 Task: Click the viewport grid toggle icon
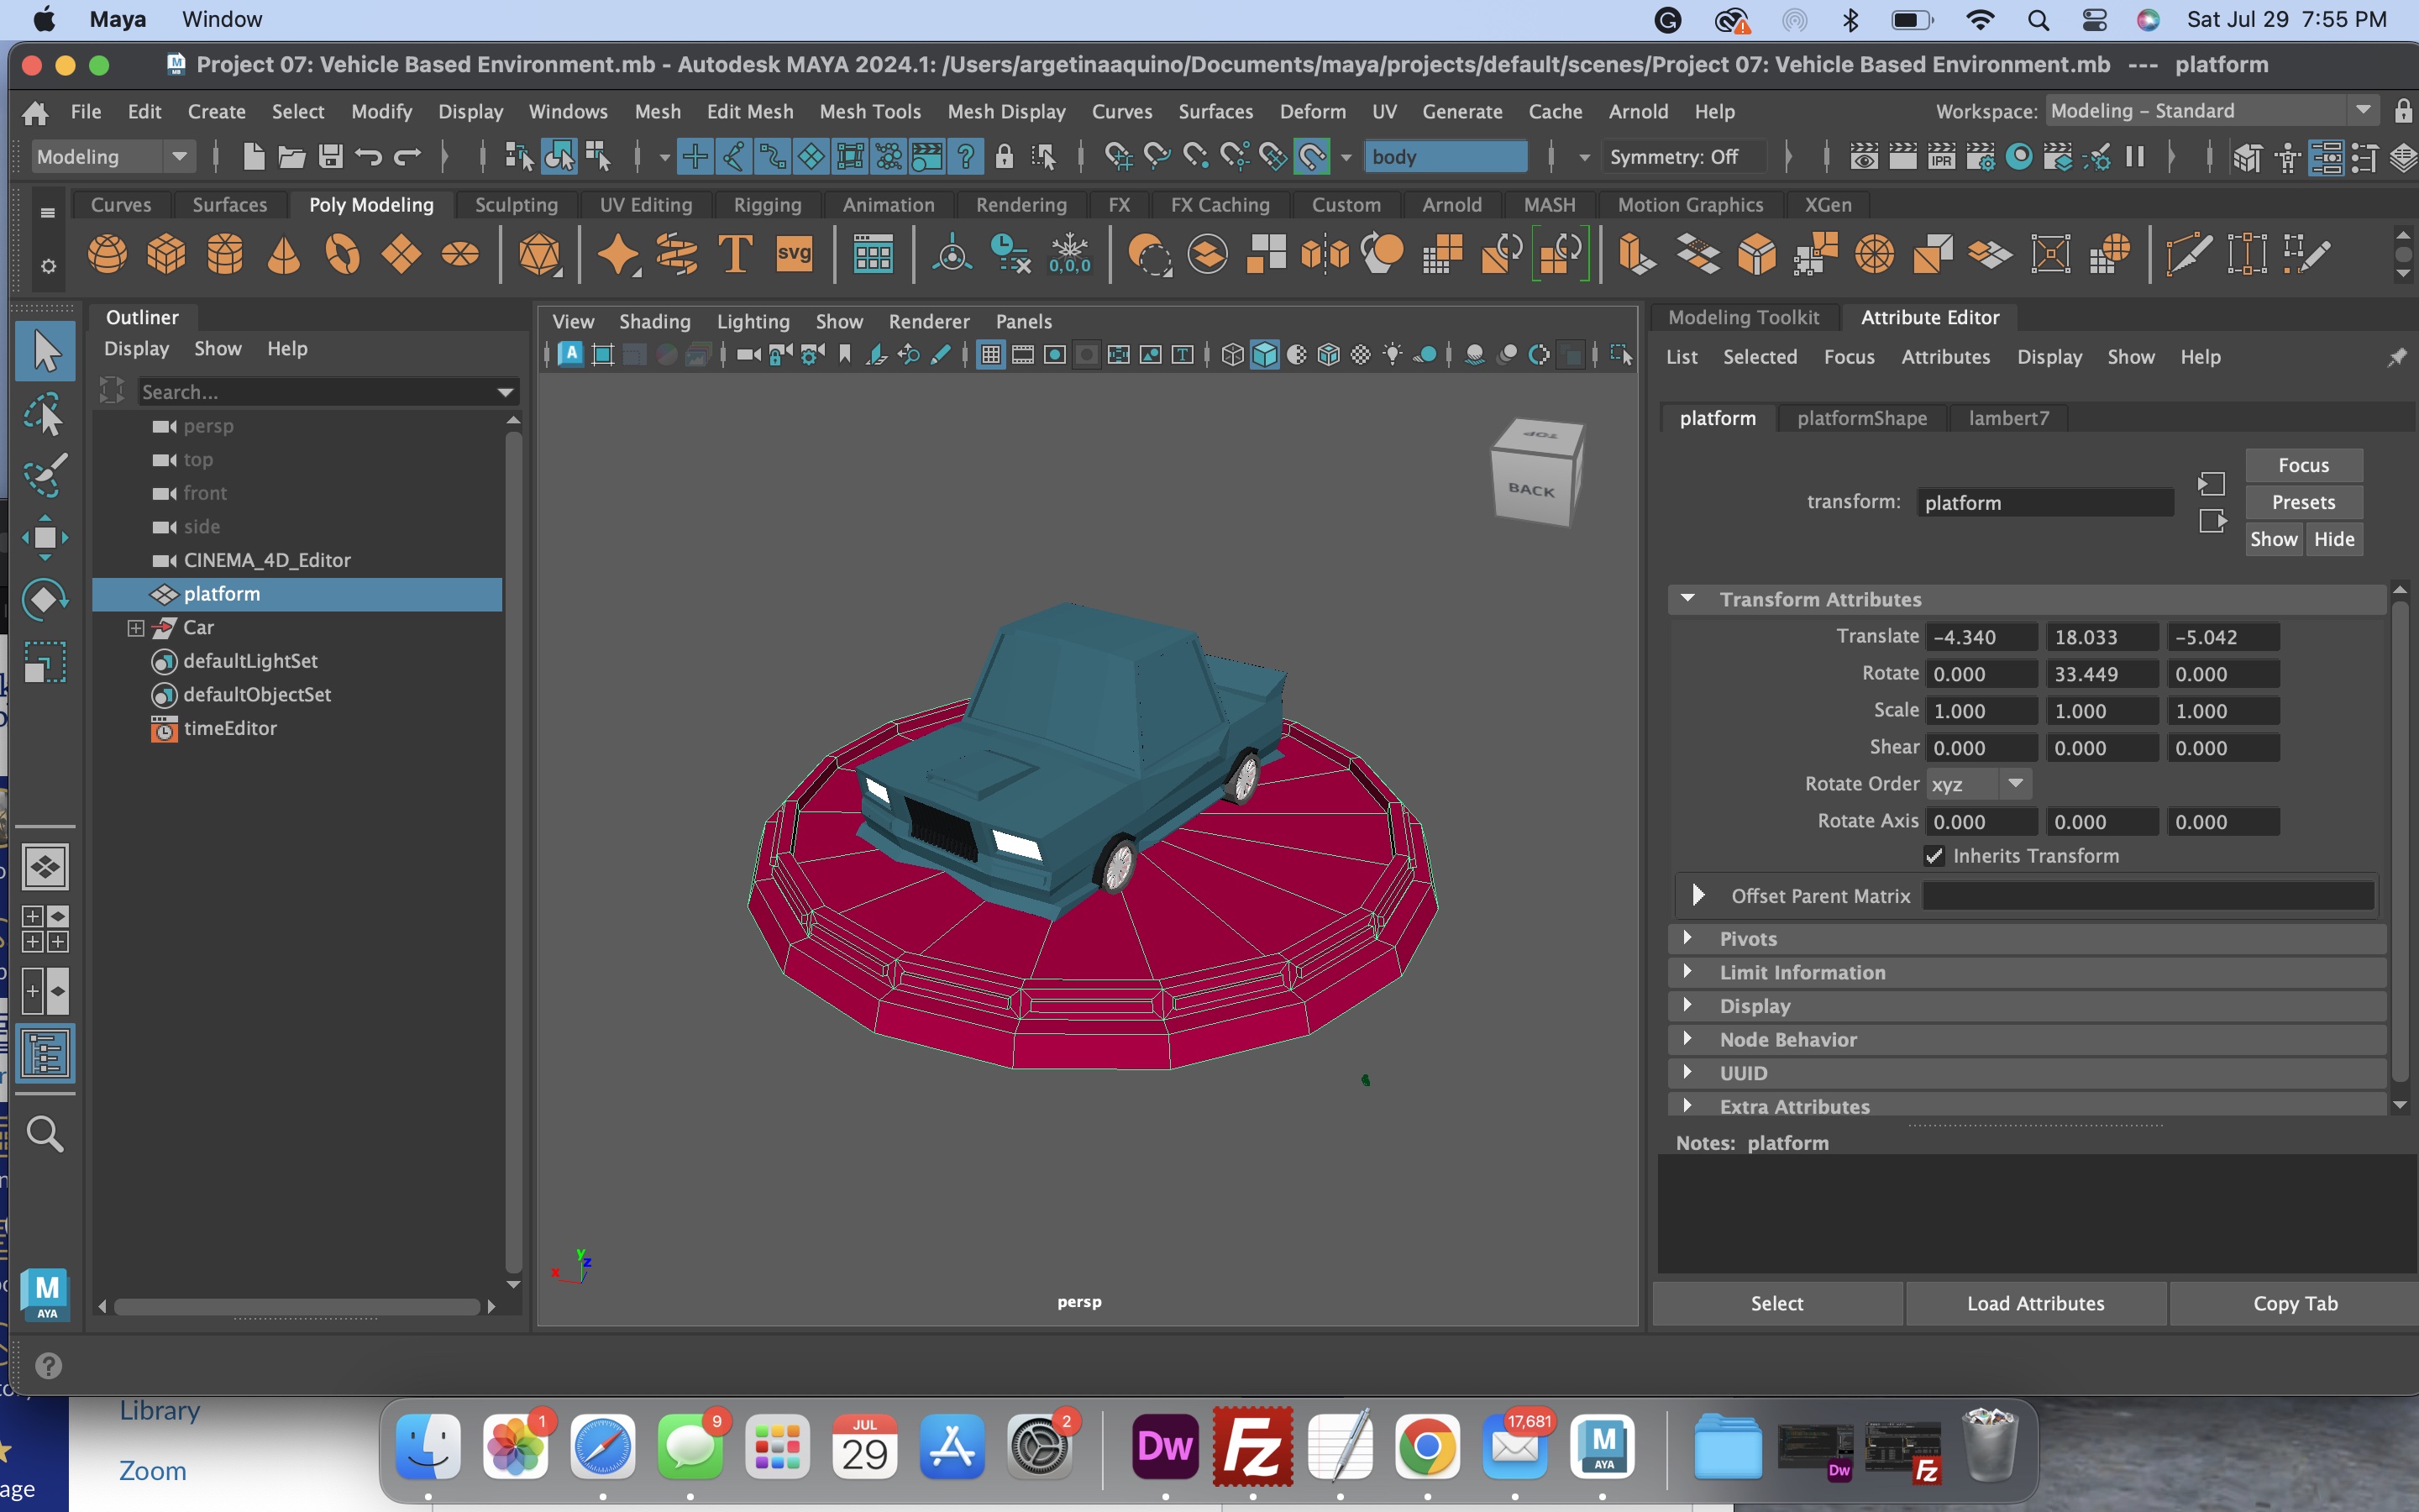pos(990,355)
